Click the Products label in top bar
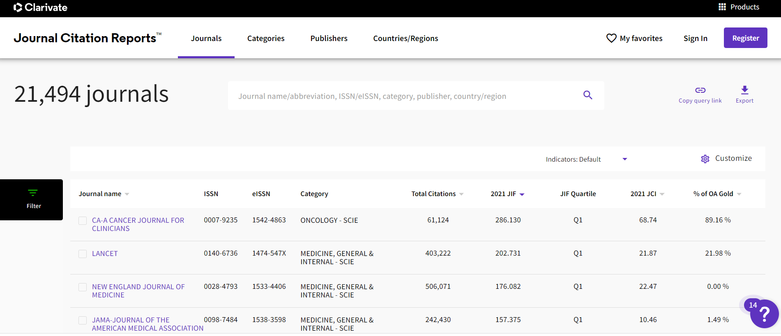781x336 pixels. [x=745, y=7]
